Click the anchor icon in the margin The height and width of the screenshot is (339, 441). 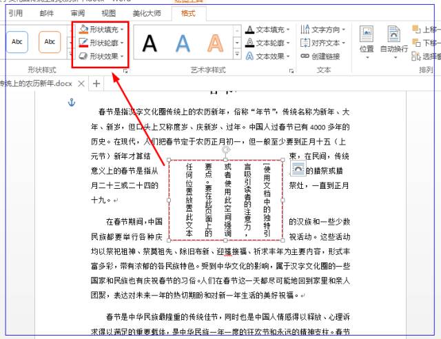(x=72, y=103)
